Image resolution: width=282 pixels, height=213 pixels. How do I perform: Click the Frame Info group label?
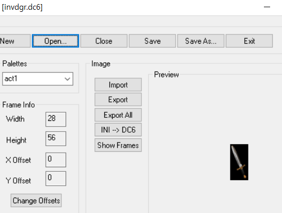(x=19, y=105)
